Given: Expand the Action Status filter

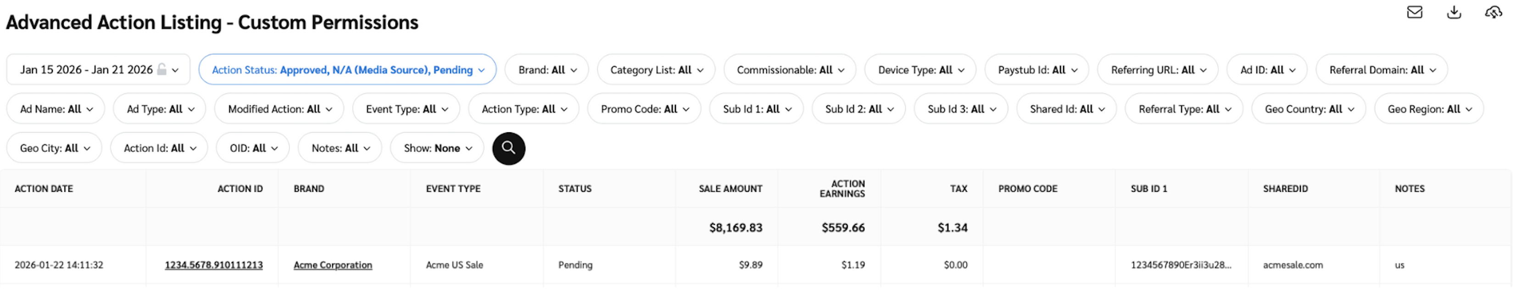Looking at the screenshot, I should [x=347, y=69].
